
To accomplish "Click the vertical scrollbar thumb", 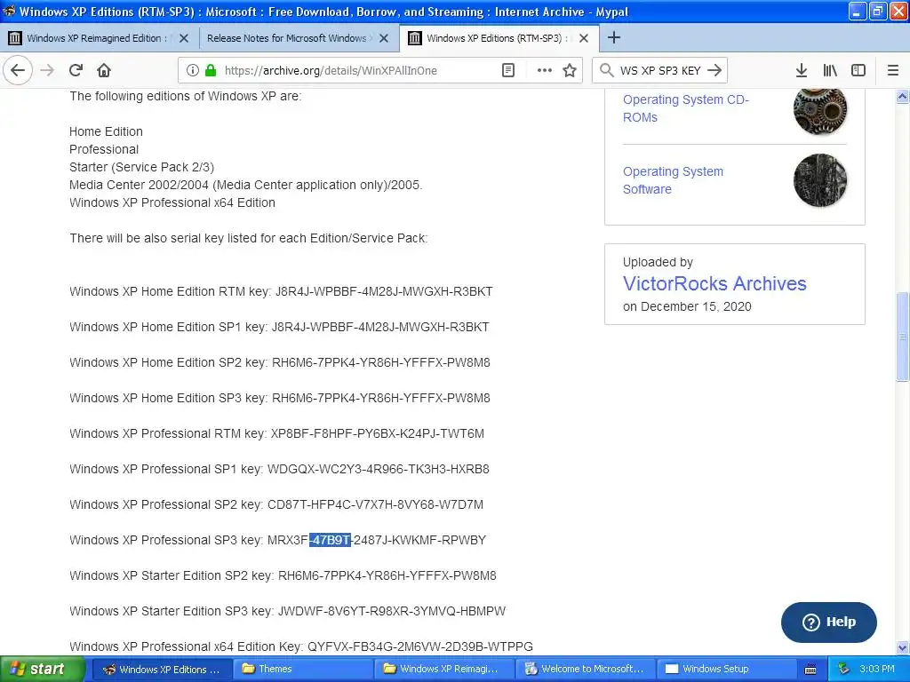I will 902,337.
